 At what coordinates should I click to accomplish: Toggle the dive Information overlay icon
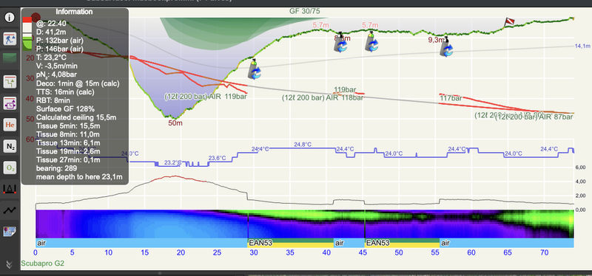pos(9,17)
